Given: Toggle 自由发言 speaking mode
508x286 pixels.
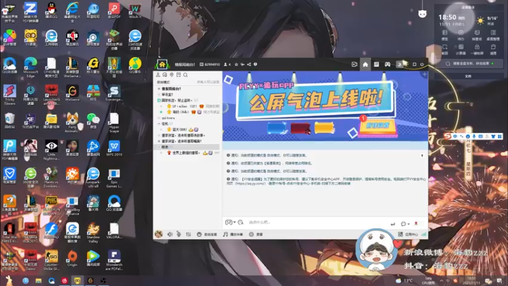Looking at the screenshot, I should [x=207, y=234].
